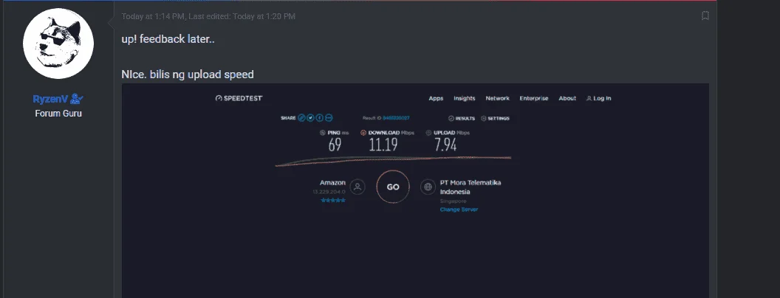Bookmark this post with the bookmark icon
The height and width of the screenshot is (298, 780).
click(705, 16)
